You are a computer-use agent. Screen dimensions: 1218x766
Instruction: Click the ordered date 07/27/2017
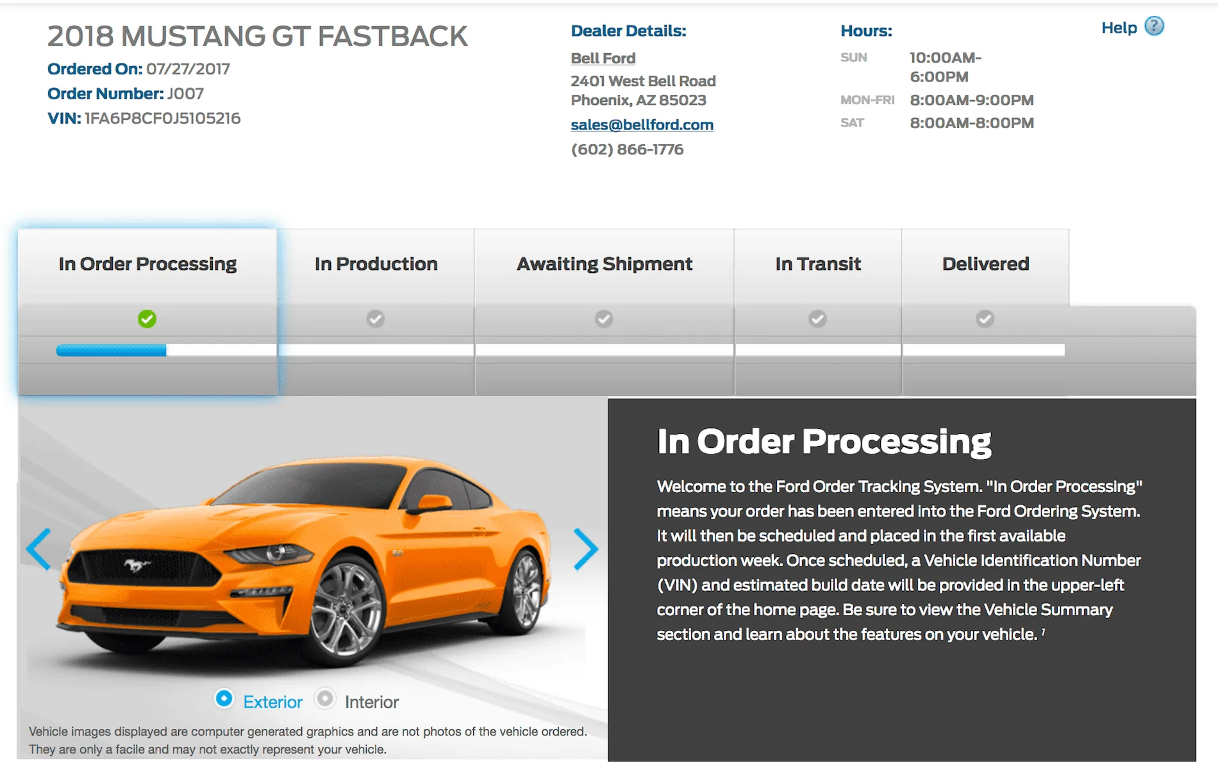pos(188,69)
